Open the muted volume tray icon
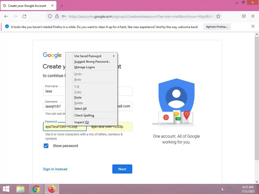The width and height of the screenshot is (259, 194). [x=223, y=189]
